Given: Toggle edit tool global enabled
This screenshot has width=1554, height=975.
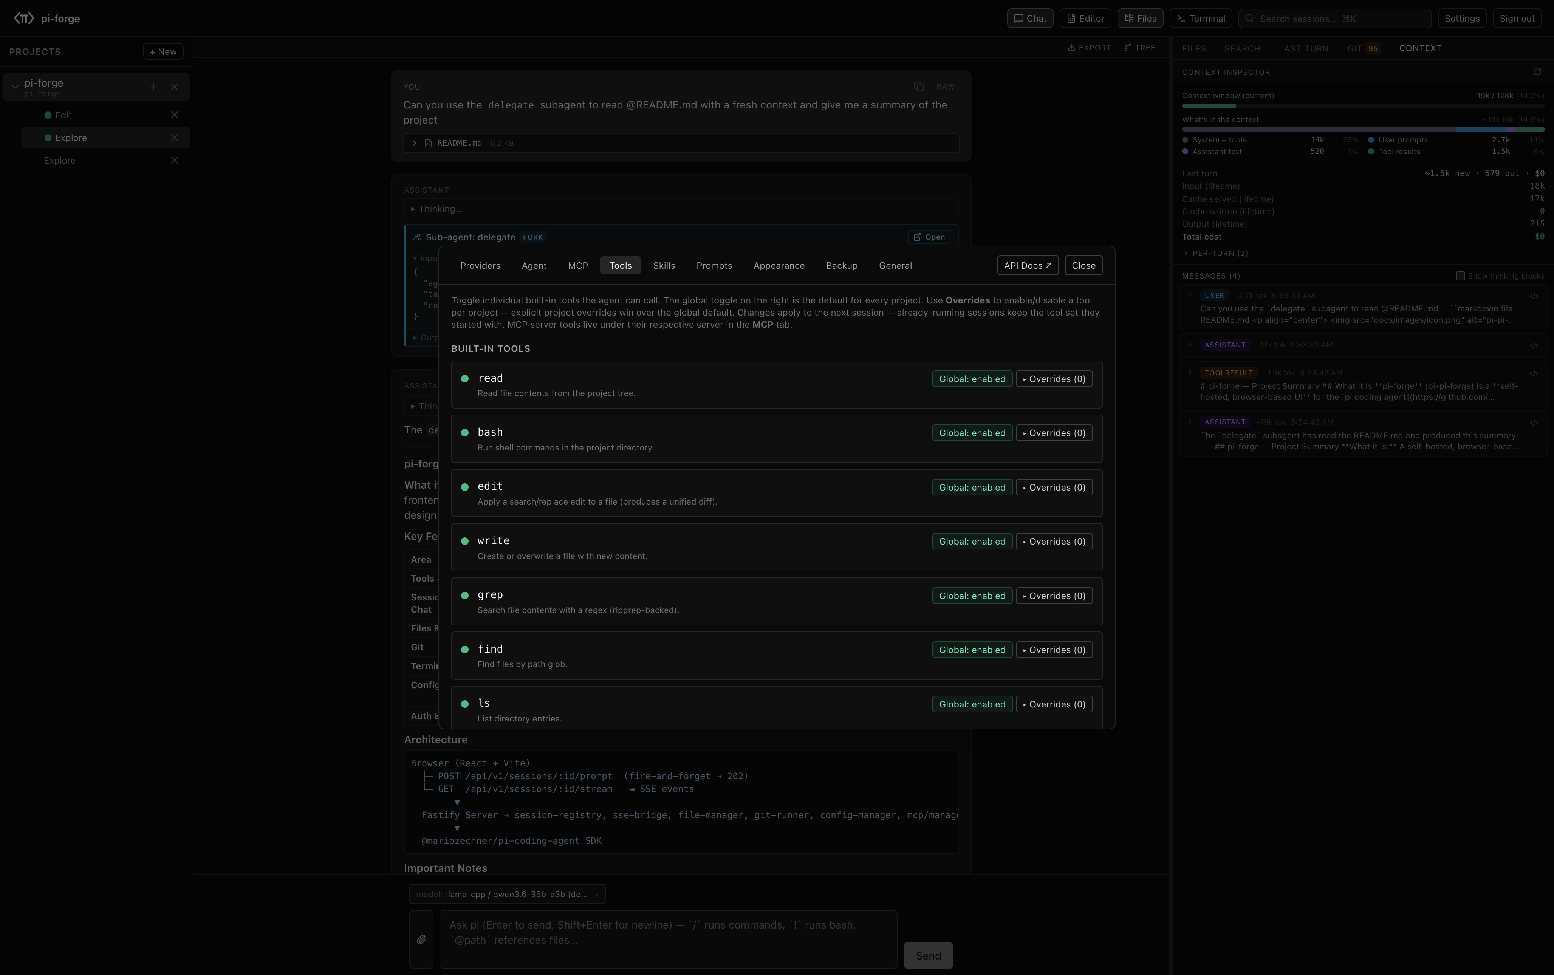Looking at the screenshot, I should (x=972, y=487).
